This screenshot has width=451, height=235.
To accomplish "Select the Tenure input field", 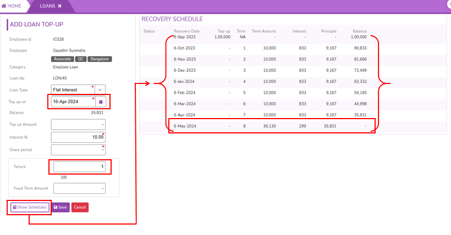I will click(79, 167).
